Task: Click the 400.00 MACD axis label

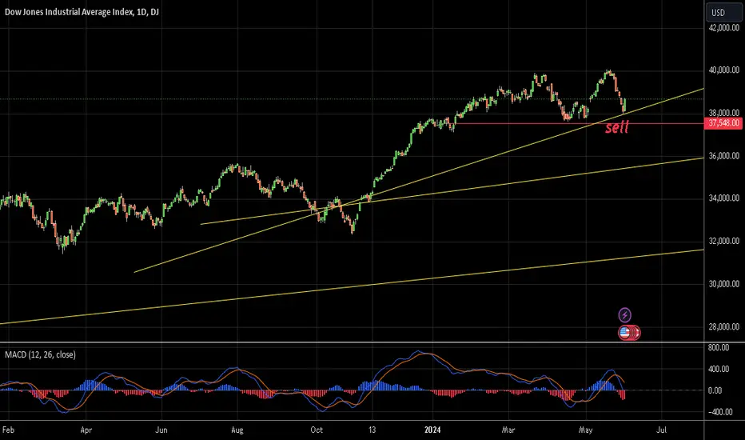Action: click(719, 369)
